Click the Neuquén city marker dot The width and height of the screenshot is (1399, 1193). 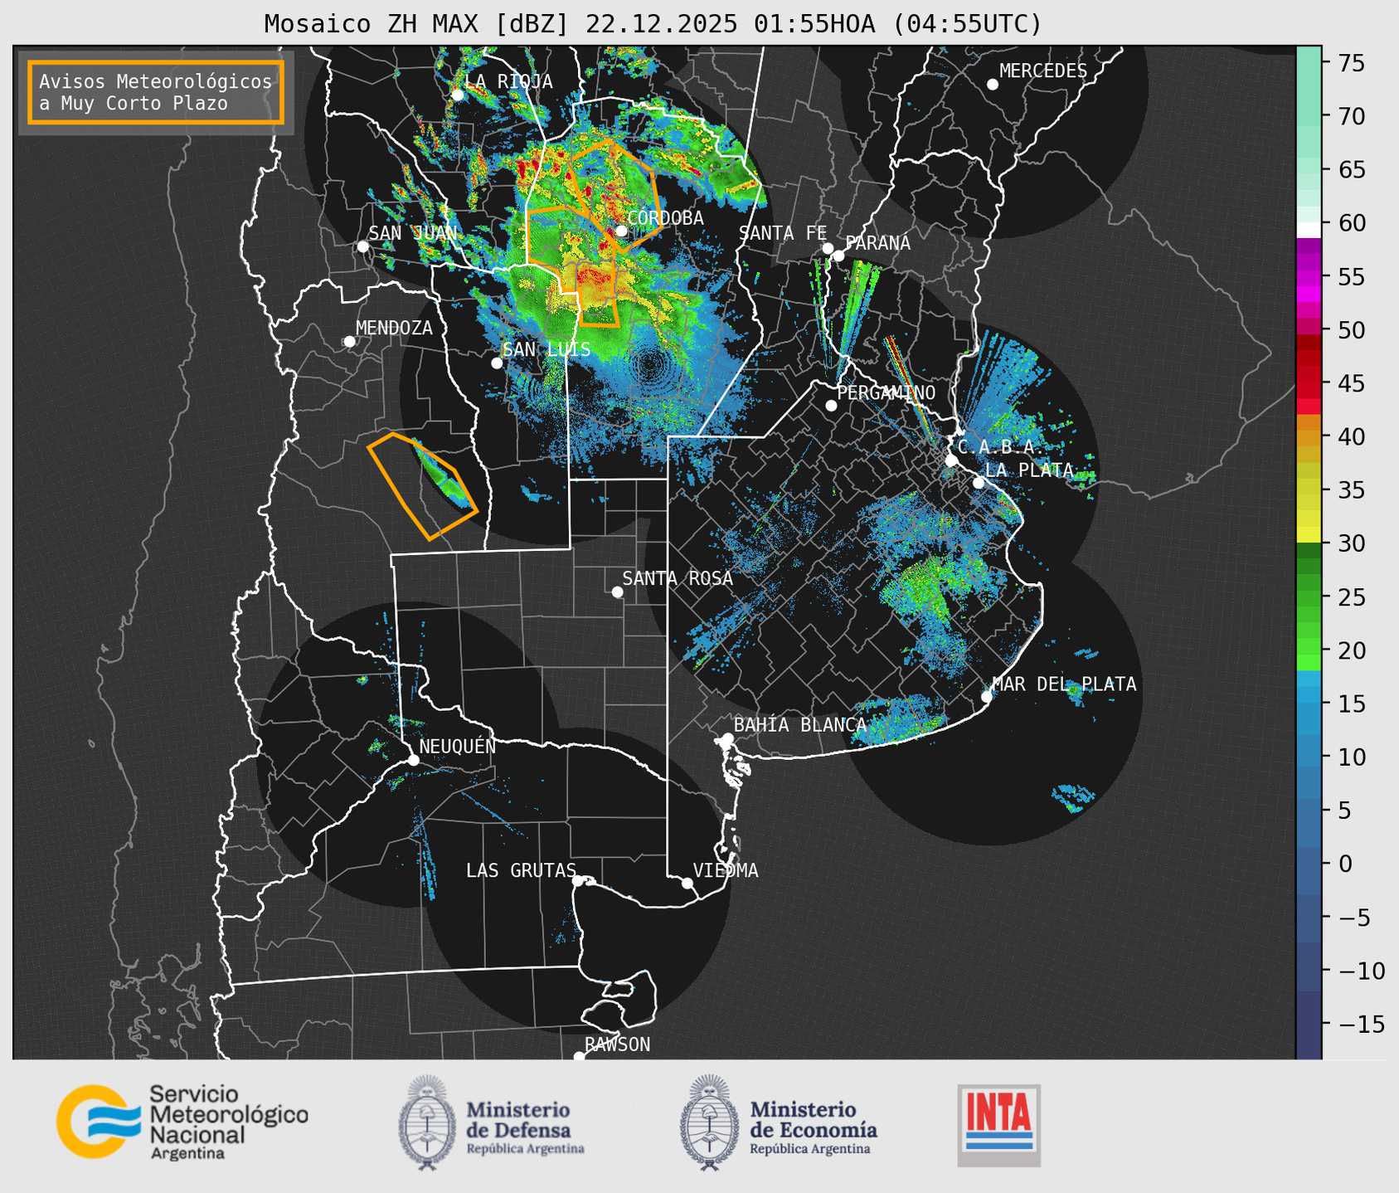[413, 760]
